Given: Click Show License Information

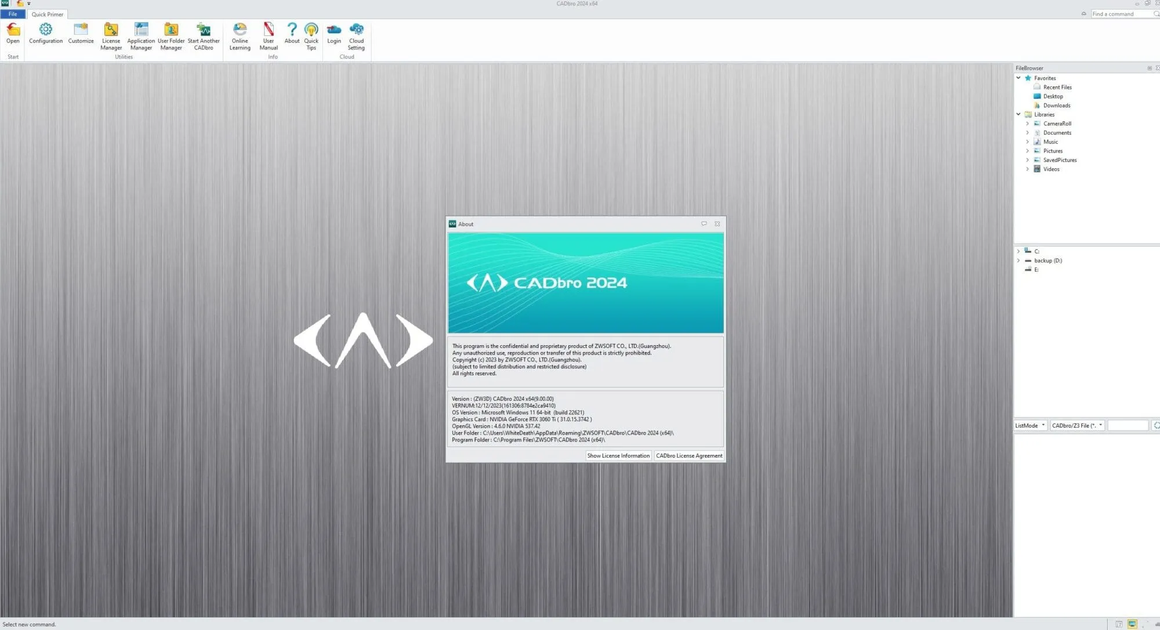Looking at the screenshot, I should tap(618, 455).
